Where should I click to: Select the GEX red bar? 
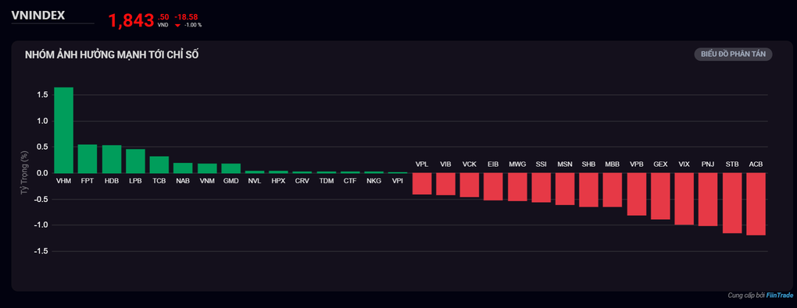[x=661, y=196]
